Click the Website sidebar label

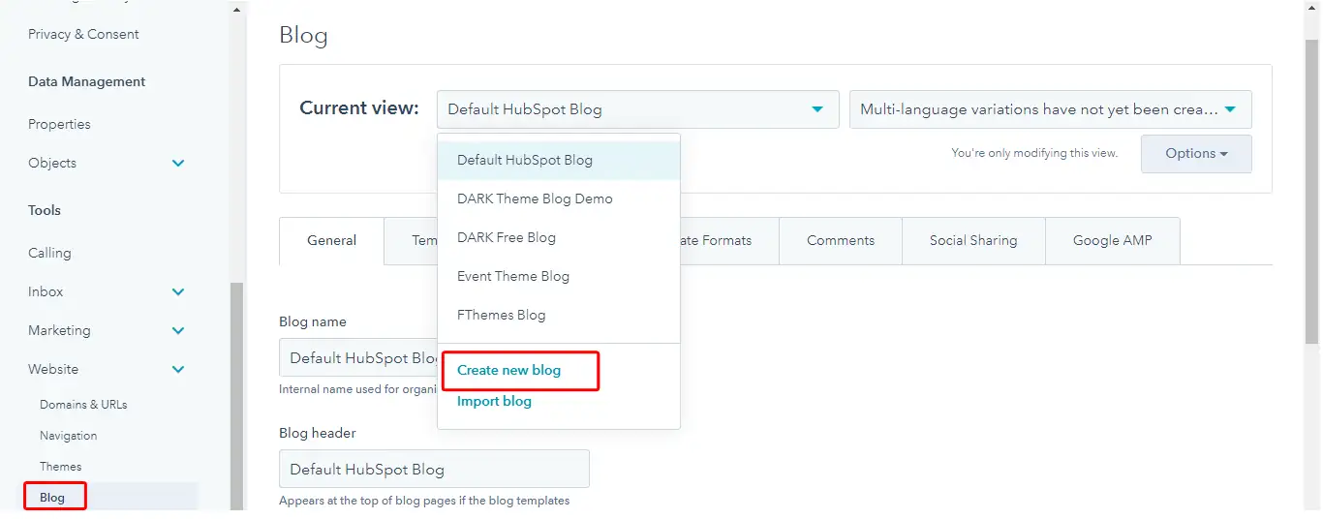(53, 369)
